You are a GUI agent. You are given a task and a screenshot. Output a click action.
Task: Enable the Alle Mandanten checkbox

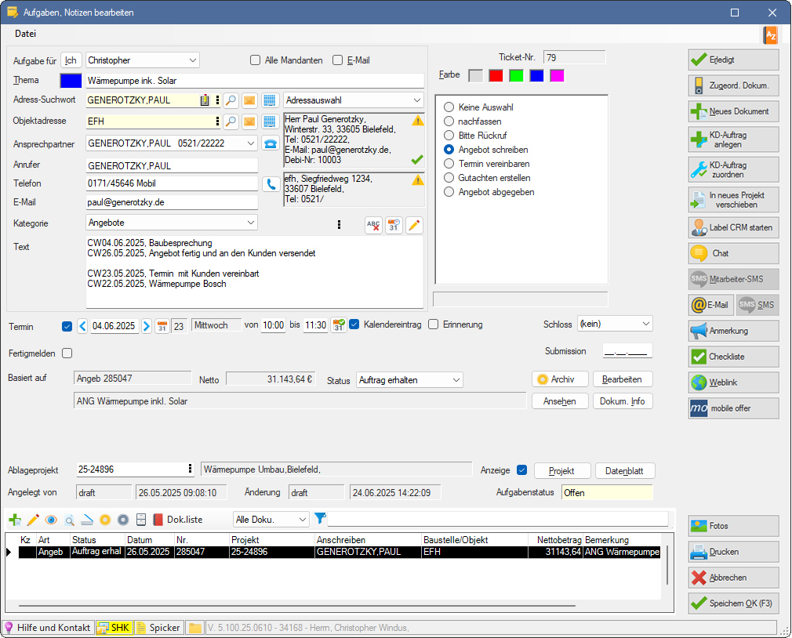(255, 60)
